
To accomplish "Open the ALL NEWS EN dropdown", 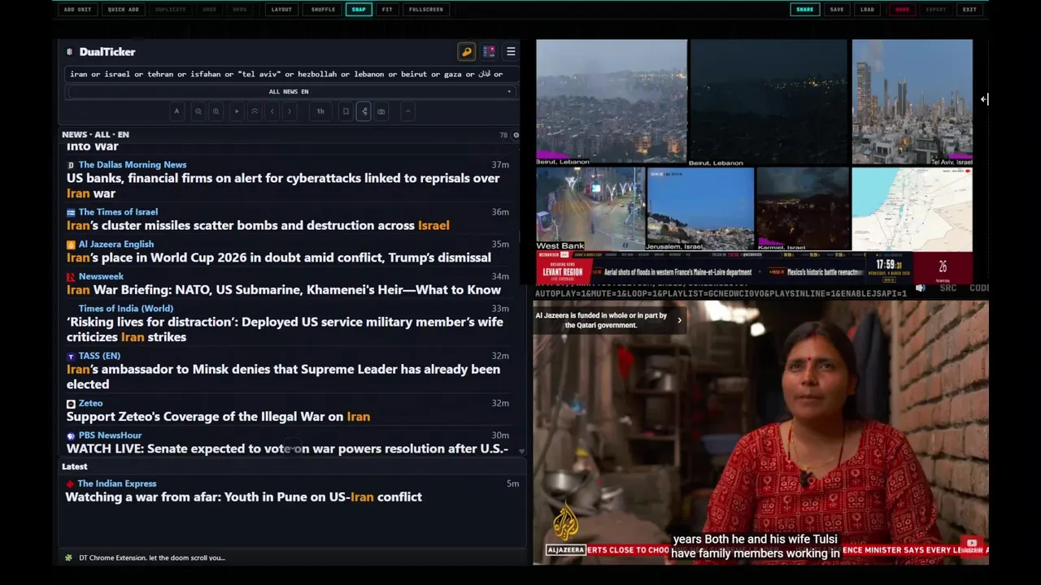I will pyautogui.click(x=291, y=92).
